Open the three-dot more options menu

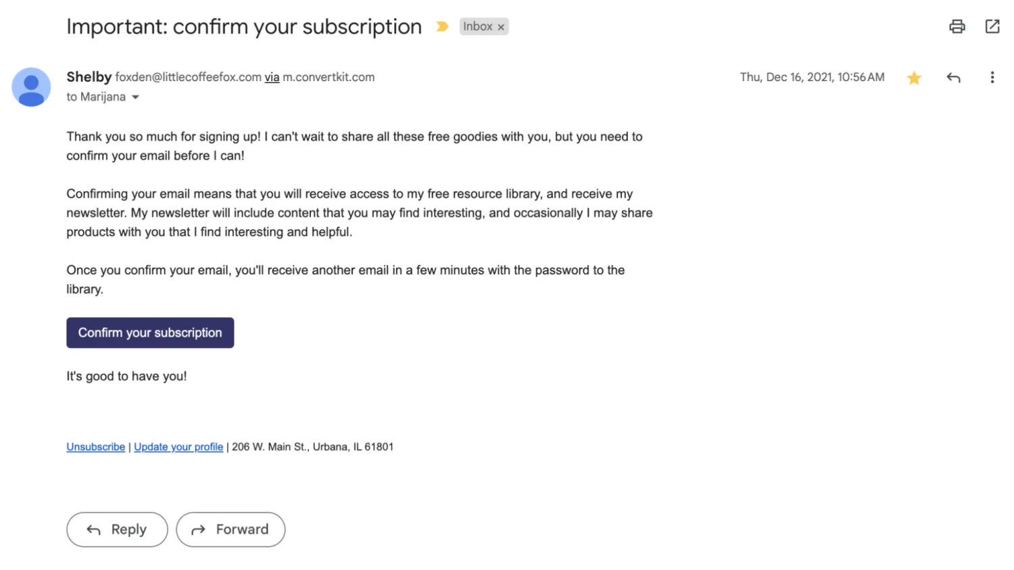click(x=992, y=78)
